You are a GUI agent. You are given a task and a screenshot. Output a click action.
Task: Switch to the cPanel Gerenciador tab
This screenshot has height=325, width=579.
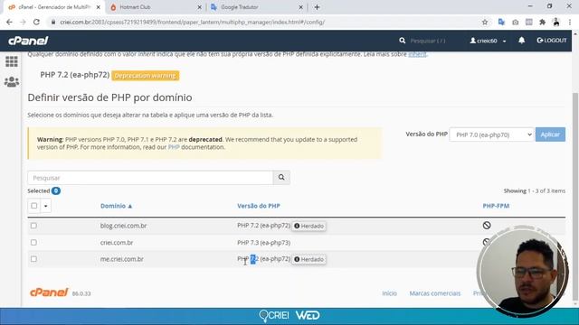click(x=54, y=7)
